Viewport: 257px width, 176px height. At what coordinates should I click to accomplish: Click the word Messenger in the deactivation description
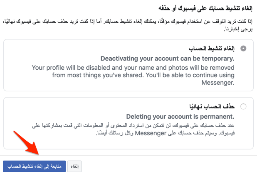(x=218, y=83)
